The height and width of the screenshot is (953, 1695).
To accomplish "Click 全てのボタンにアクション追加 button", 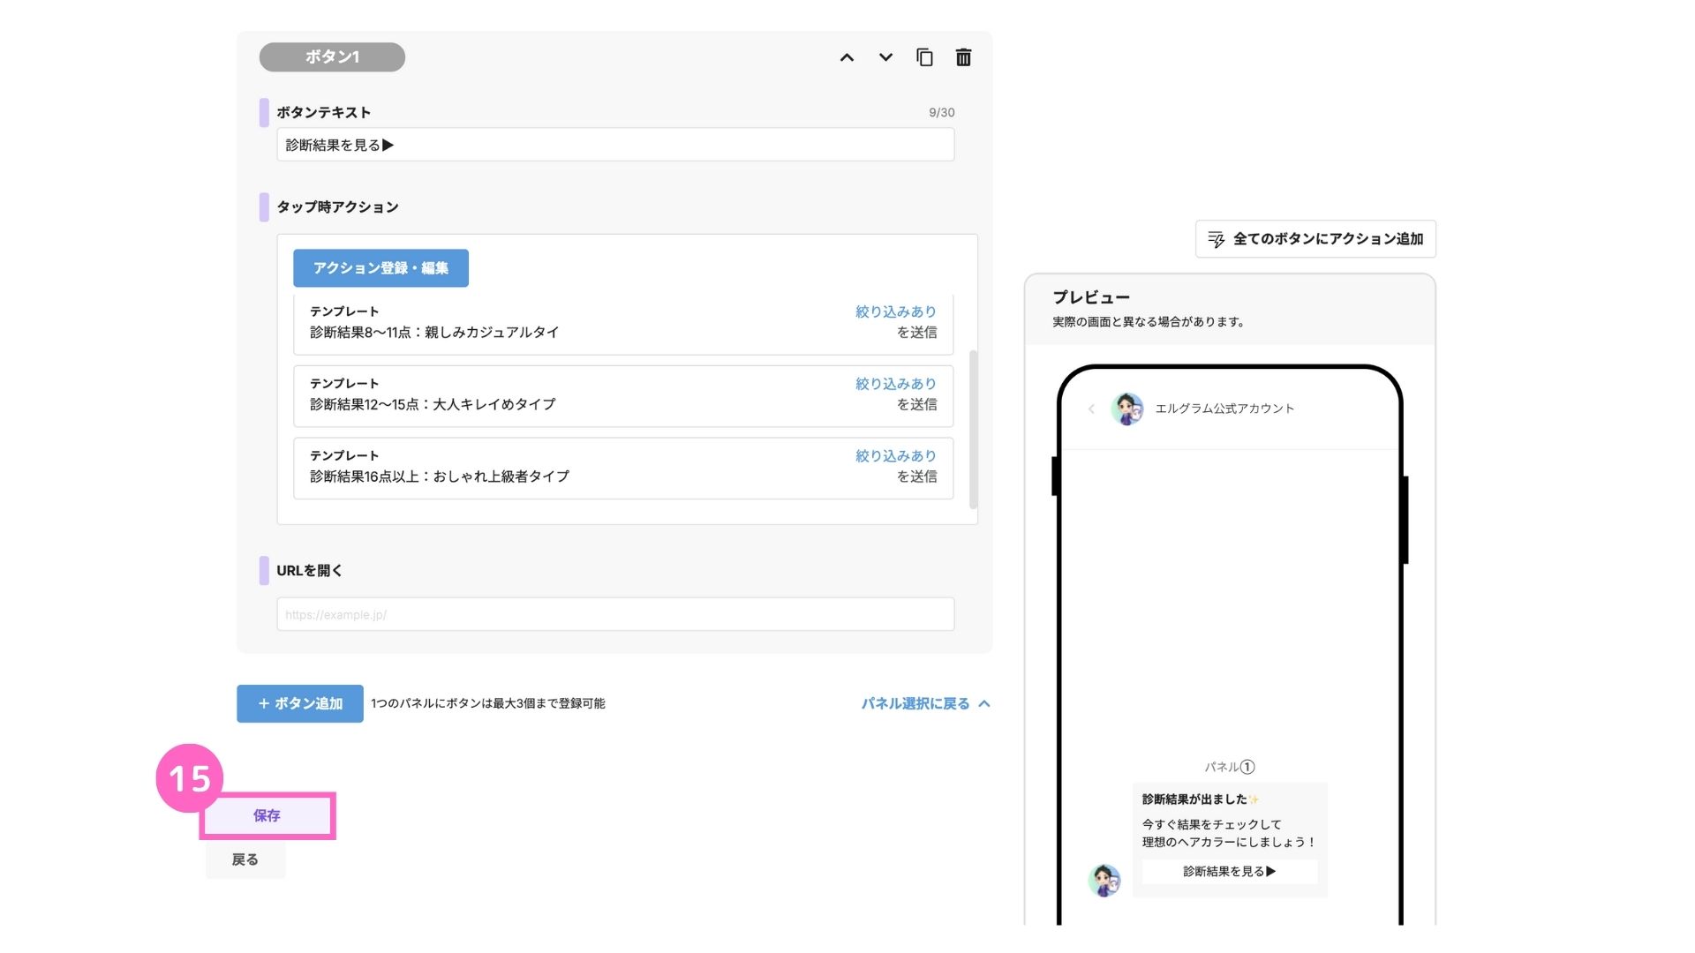I will [x=1315, y=239].
